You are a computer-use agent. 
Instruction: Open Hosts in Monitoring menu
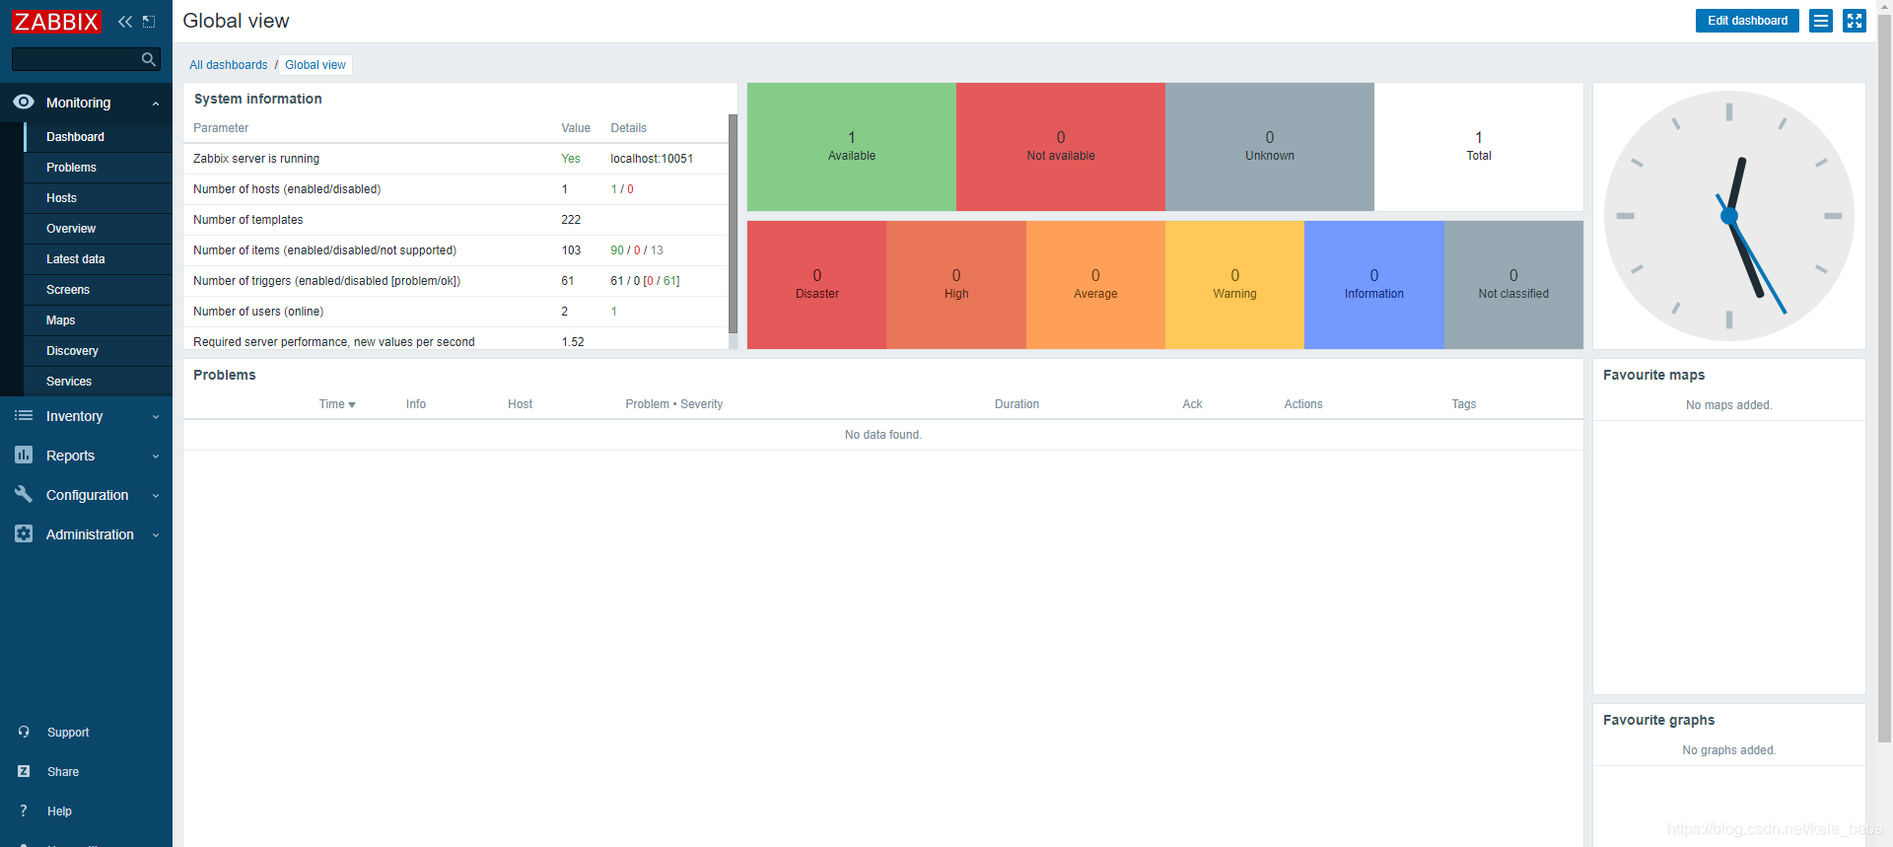click(x=99, y=198)
